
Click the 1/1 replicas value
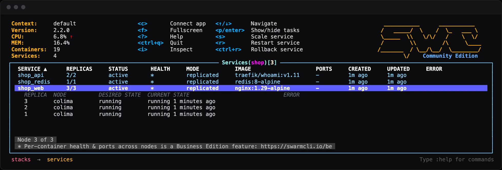[x=71, y=82]
